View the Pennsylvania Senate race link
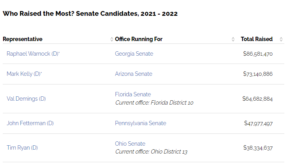The height and width of the screenshot is (167, 291). 140,123
